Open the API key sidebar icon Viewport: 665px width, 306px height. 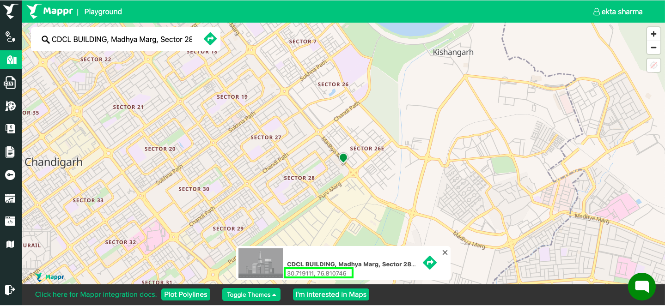[x=10, y=174]
